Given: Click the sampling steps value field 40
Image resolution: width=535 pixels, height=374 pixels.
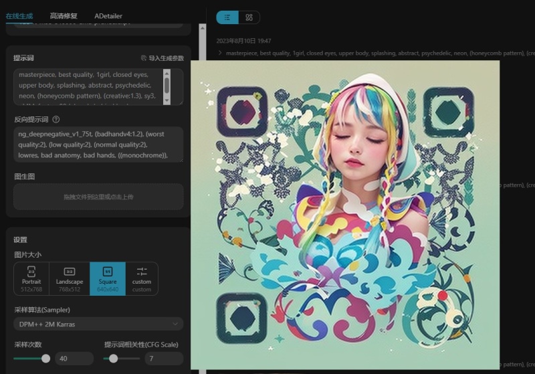Looking at the screenshot, I should click(x=74, y=359).
